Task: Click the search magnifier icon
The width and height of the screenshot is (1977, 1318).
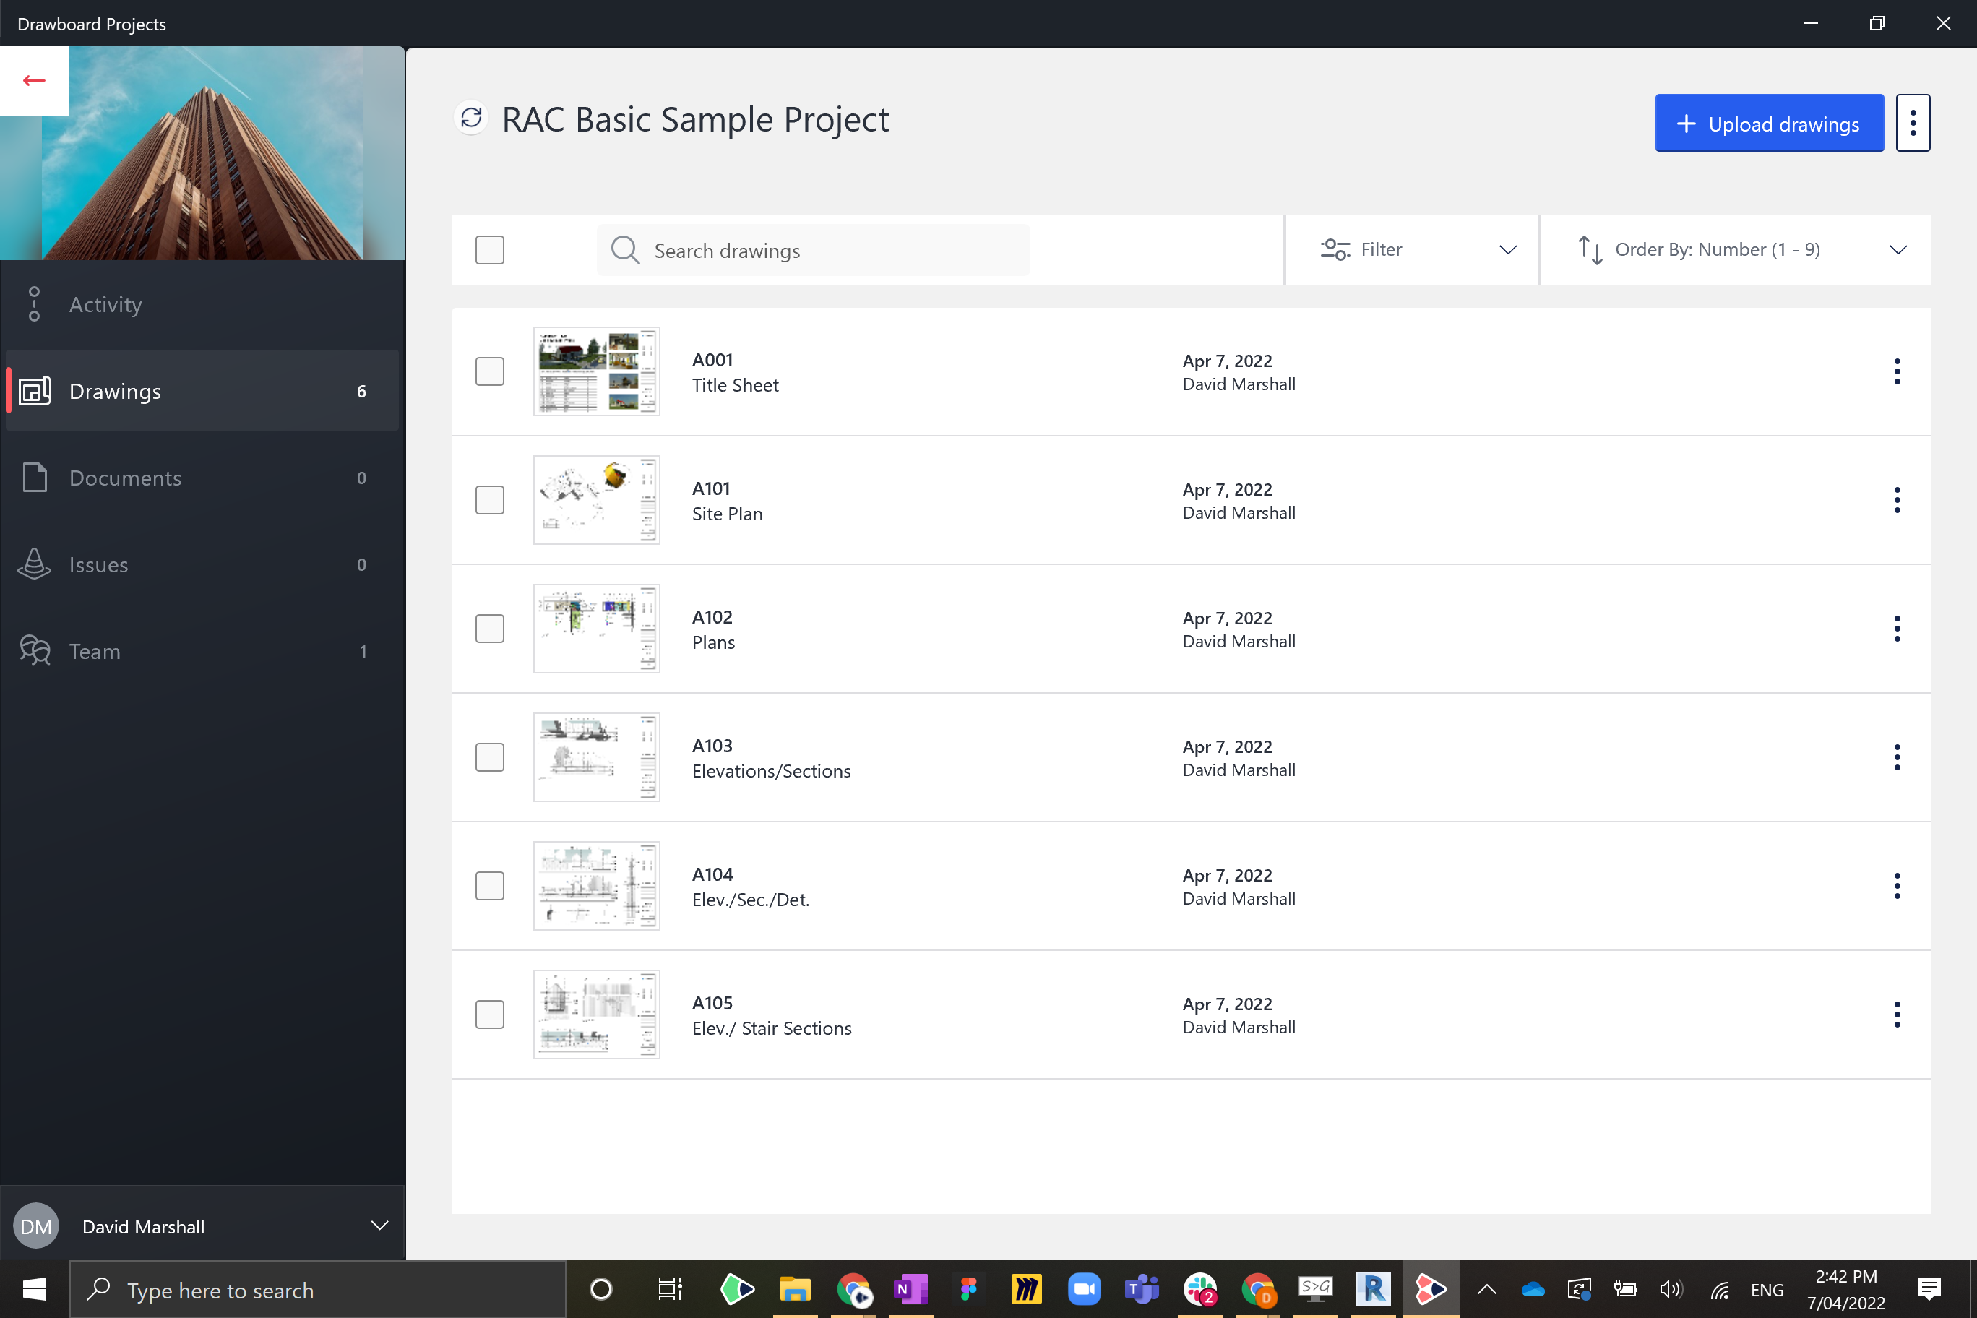Action: pyautogui.click(x=624, y=251)
